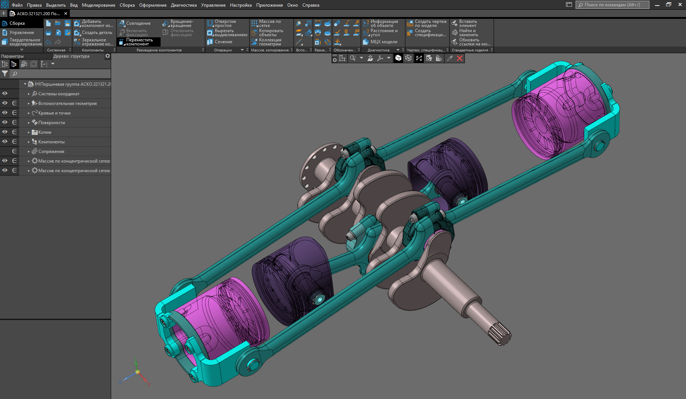Expand the Кривые и точки tree node
The height and width of the screenshot is (399, 686).
[x=29, y=113]
